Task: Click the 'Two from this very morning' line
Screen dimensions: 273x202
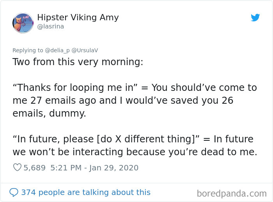Action: 78,62
